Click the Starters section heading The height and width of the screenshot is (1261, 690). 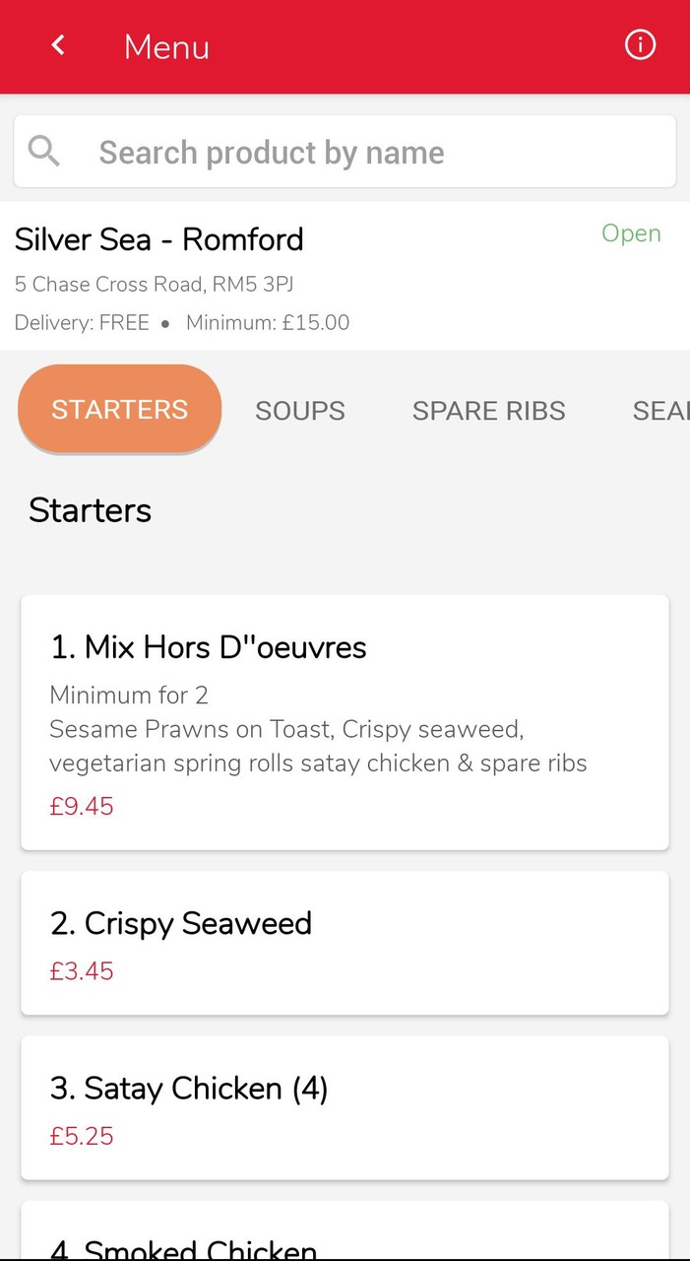(x=90, y=509)
